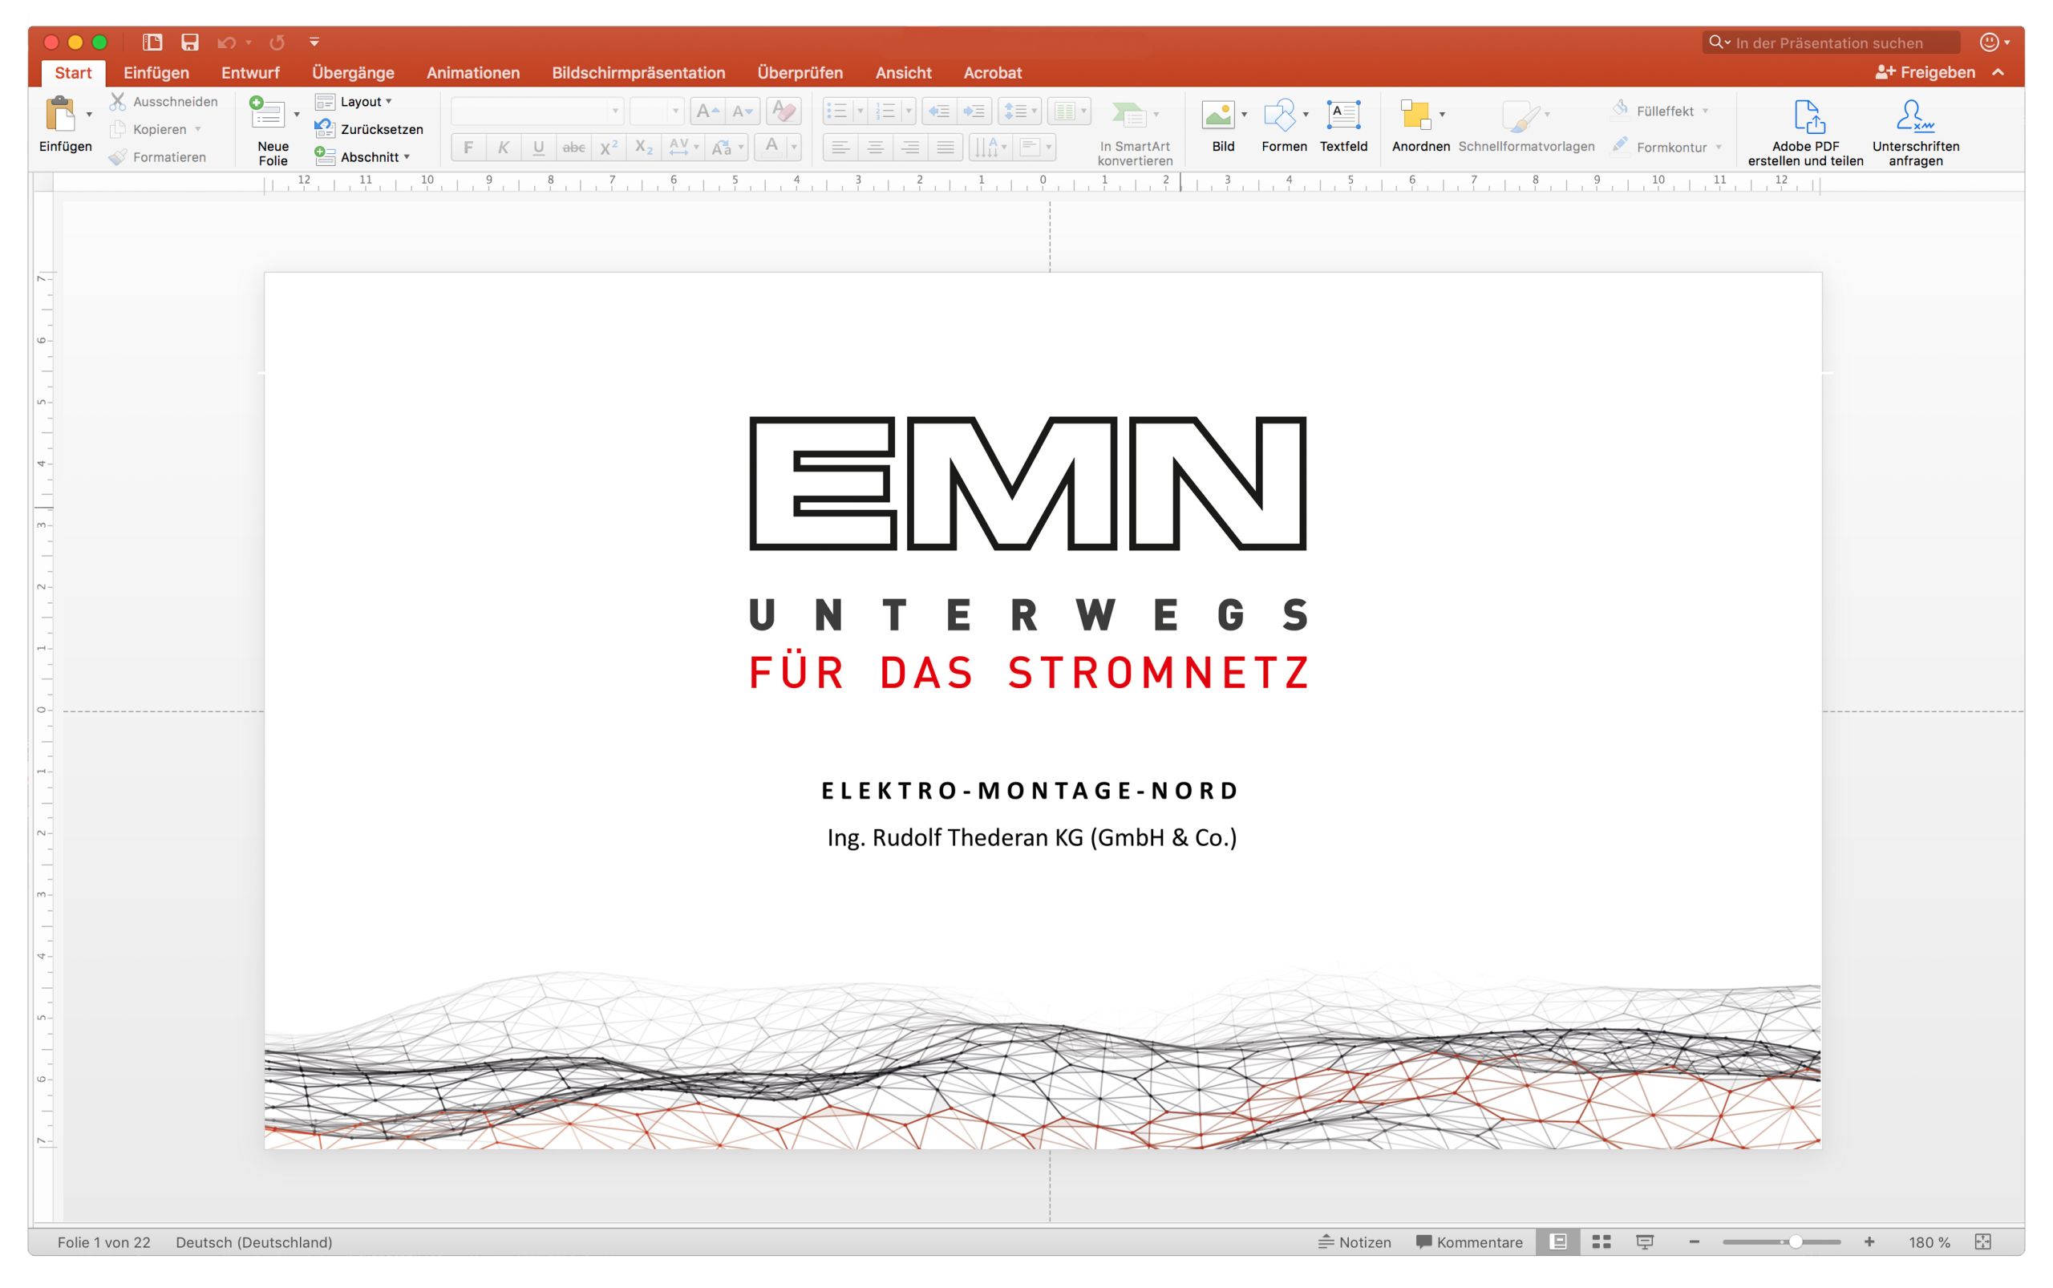Image resolution: width=2053 pixels, height=1288 pixels.
Task: Toggle underline formatting
Action: point(538,148)
